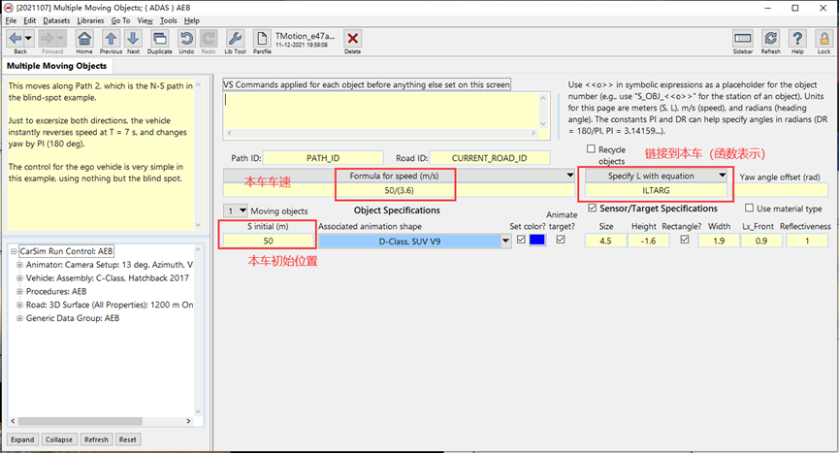Click the tree panel horizontal scrollbar

pos(101,421)
